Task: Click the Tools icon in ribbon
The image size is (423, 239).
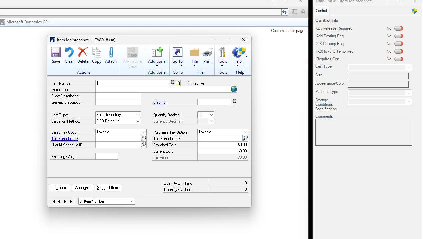Action: pyautogui.click(x=222, y=52)
